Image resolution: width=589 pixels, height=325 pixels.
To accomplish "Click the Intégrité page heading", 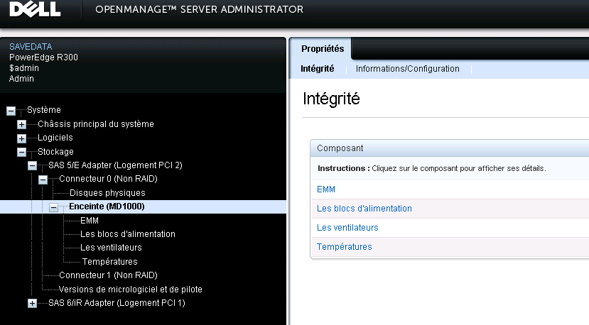I will (x=331, y=99).
